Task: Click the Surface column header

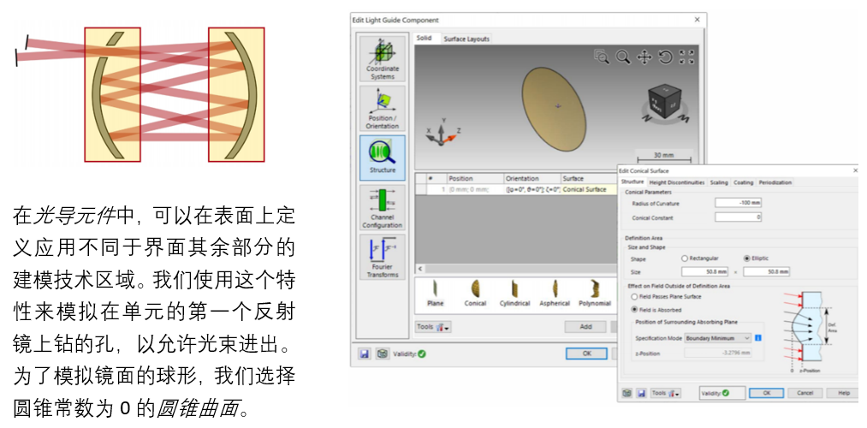Action: tap(588, 179)
